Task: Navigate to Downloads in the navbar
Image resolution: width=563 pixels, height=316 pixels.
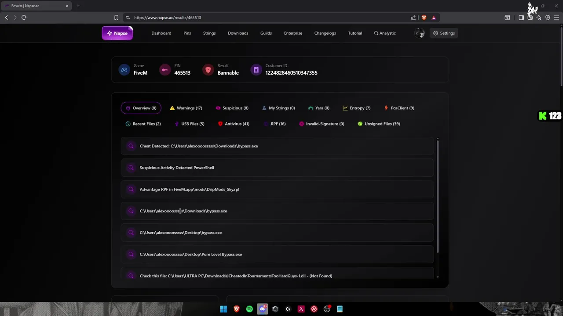Action: (238, 33)
